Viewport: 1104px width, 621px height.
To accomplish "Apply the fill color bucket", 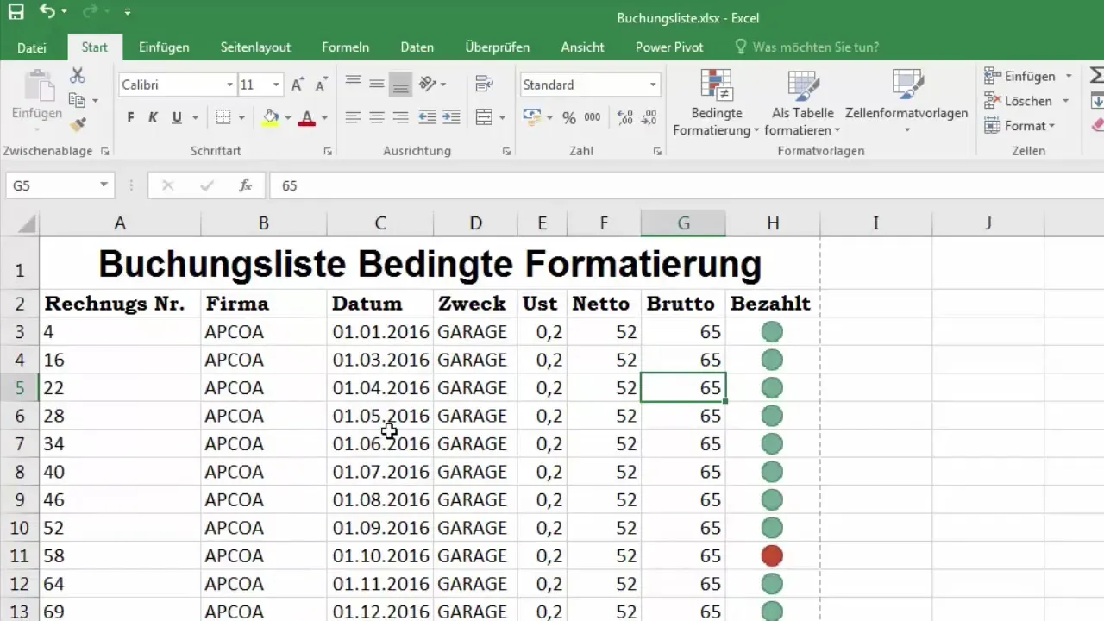I will (270, 117).
